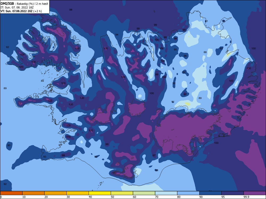Click the medium blue 90–95 legend swatch
The image size is (266, 199).
(x=210, y=193)
